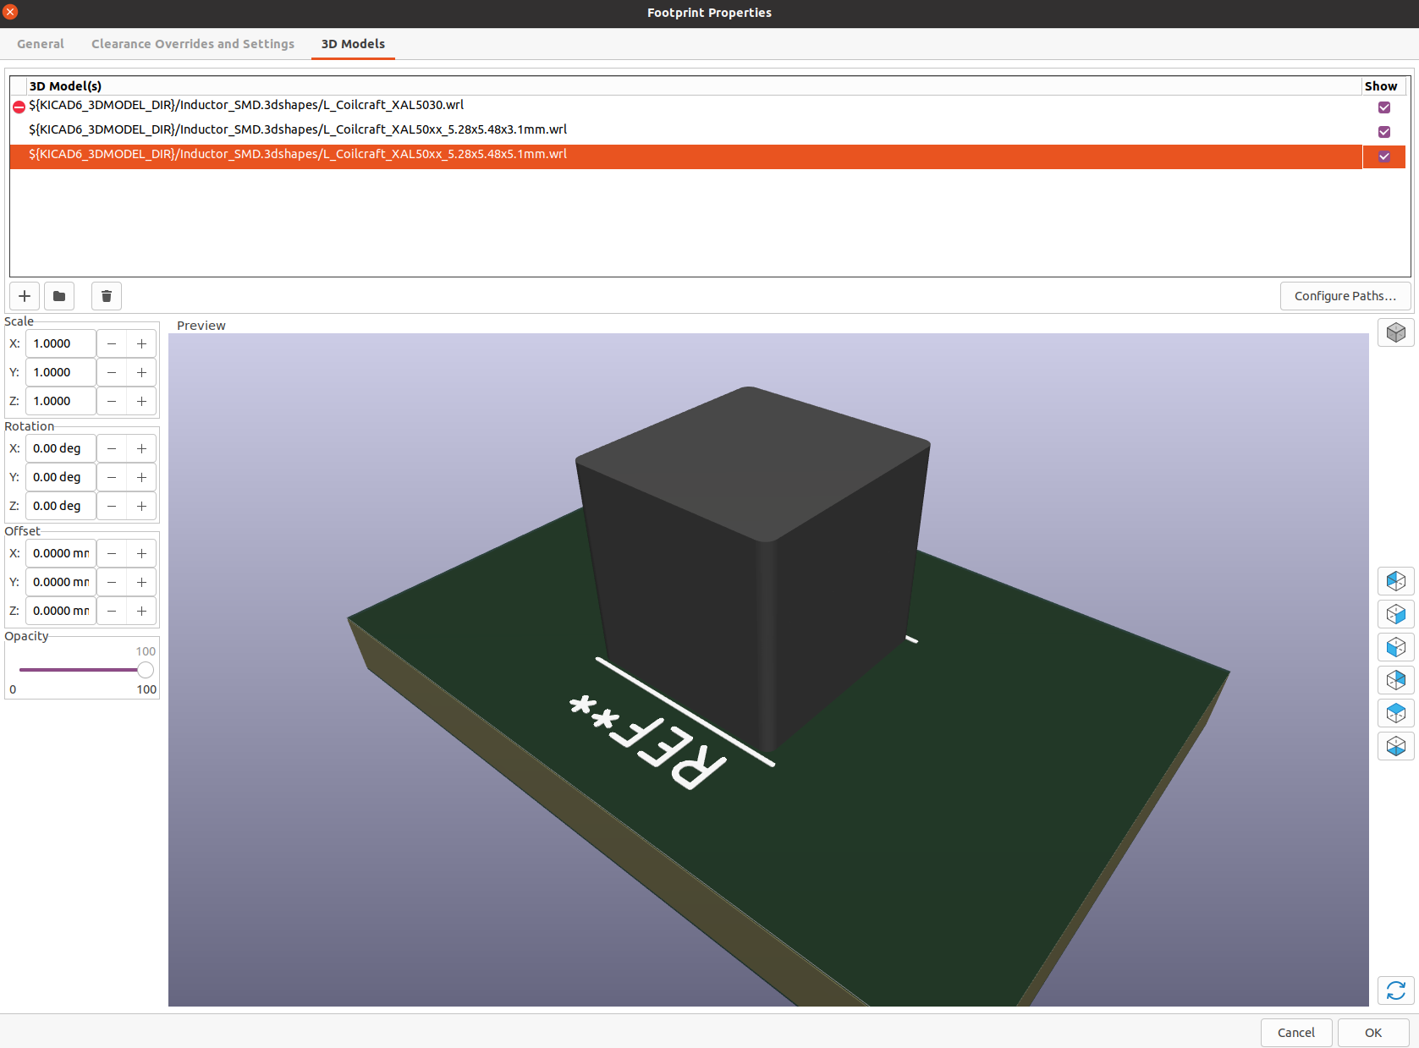Click the view bottom cube icon
The height and width of the screenshot is (1048, 1419).
(1395, 746)
